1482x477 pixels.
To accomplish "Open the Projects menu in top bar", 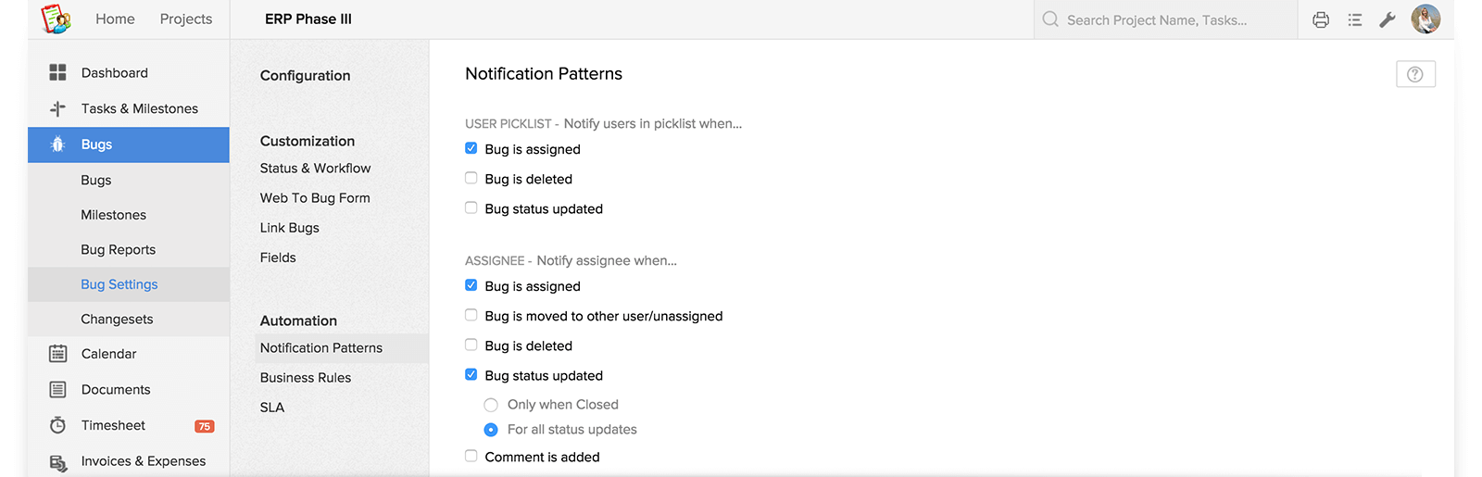I will pos(185,19).
